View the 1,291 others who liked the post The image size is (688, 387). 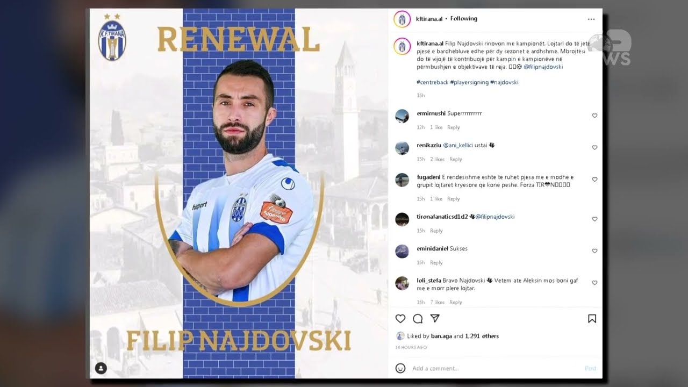pyautogui.click(x=482, y=336)
